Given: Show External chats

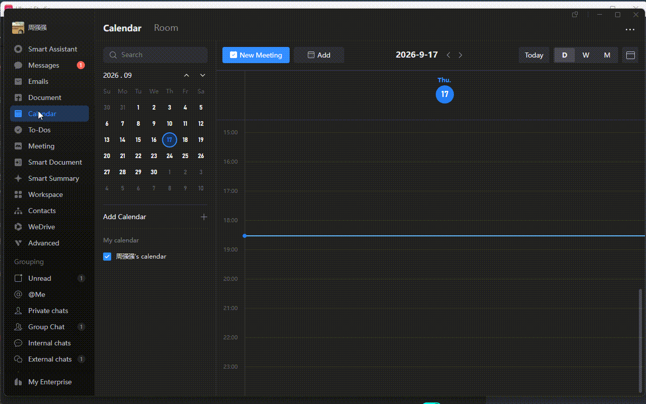Looking at the screenshot, I should point(50,359).
